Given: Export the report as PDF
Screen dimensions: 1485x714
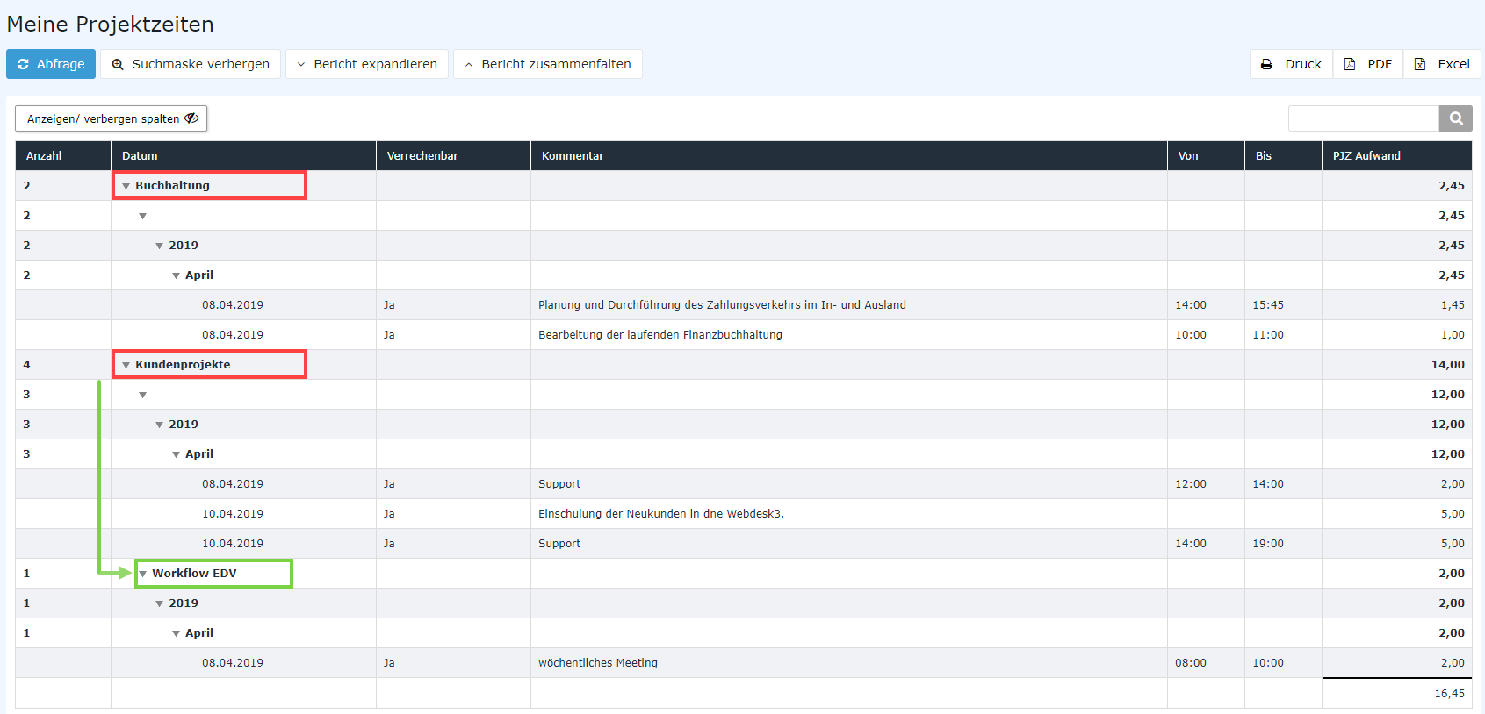Looking at the screenshot, I should point(1368,64).
